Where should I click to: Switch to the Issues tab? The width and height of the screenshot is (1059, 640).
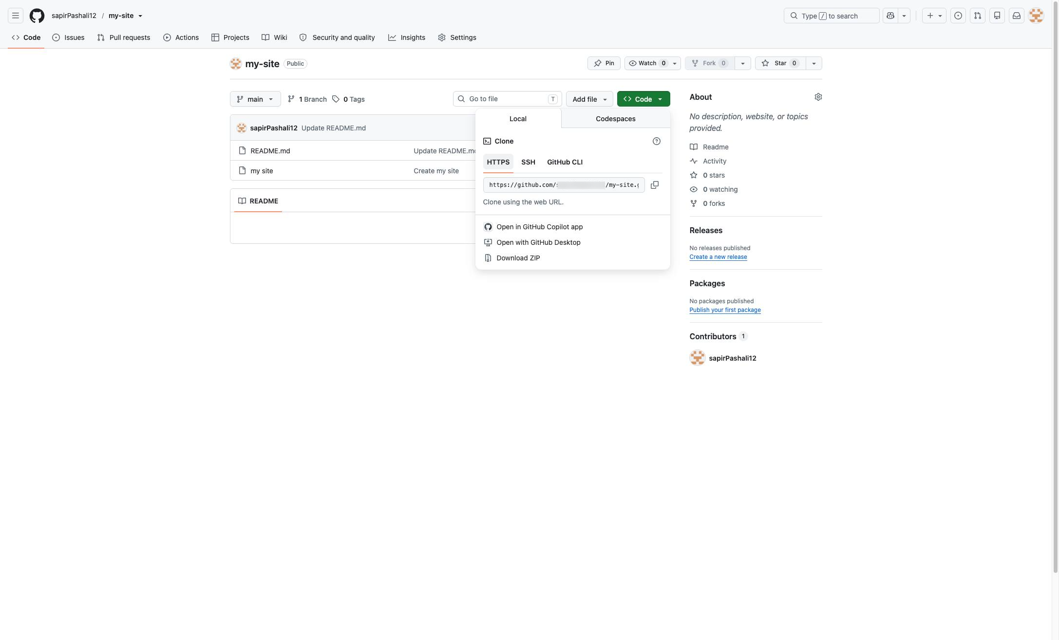point(68,37)
